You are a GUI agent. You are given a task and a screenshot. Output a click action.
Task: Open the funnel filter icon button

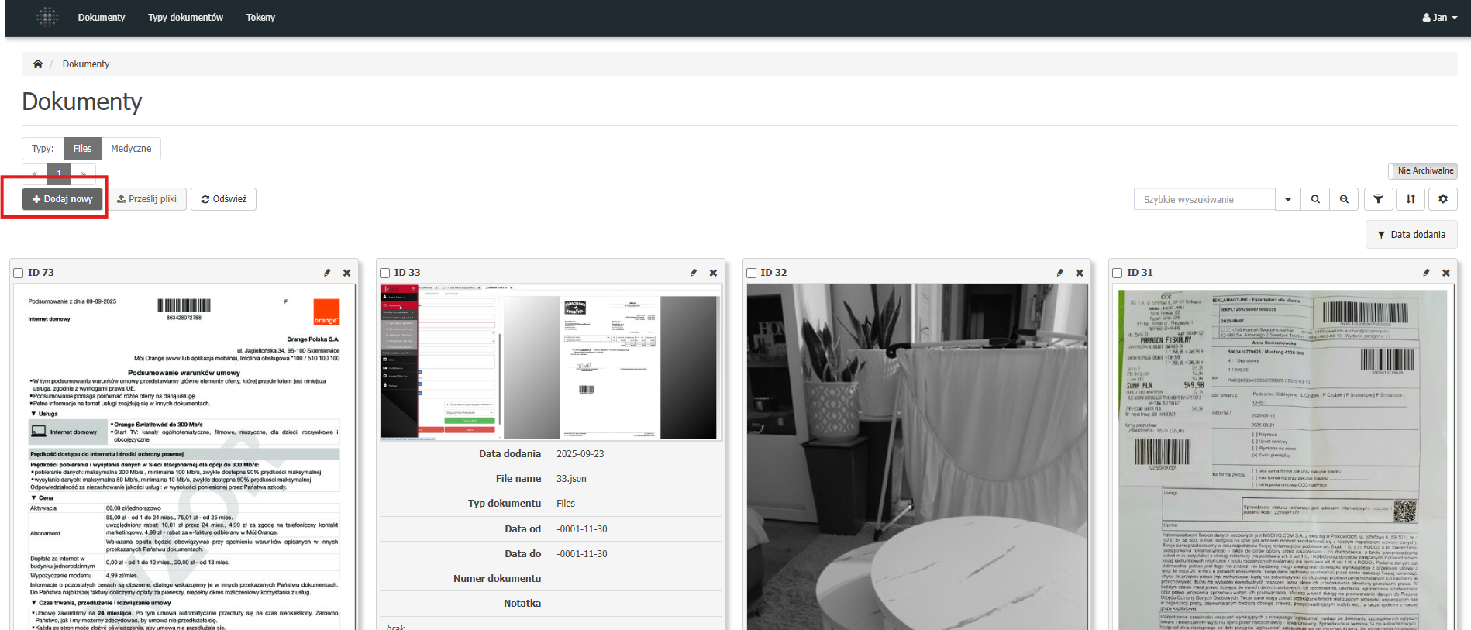pyautogui.click(x=1378, y=199)
